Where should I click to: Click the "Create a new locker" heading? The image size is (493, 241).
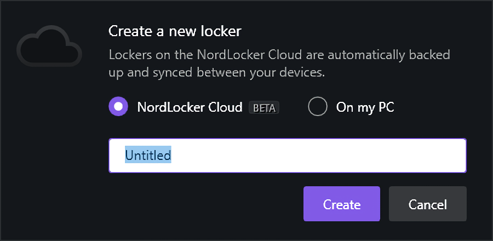pos(175,31)
